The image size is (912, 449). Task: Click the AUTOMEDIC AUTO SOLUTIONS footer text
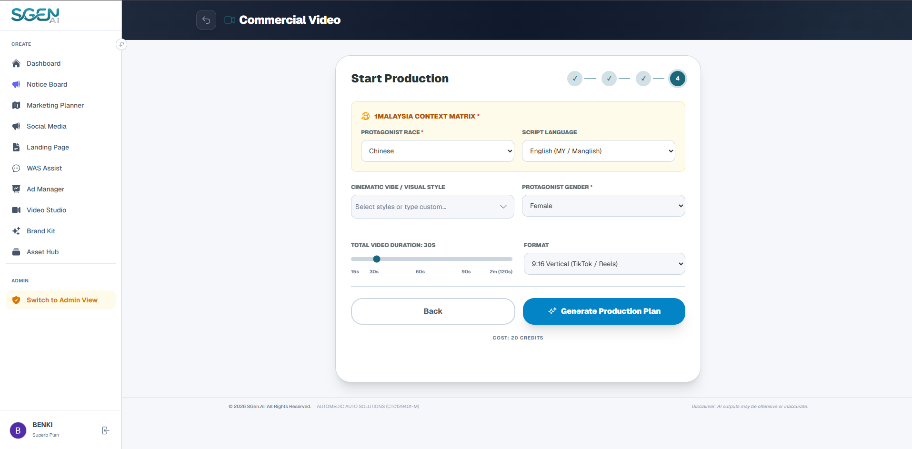coord(368,407)
